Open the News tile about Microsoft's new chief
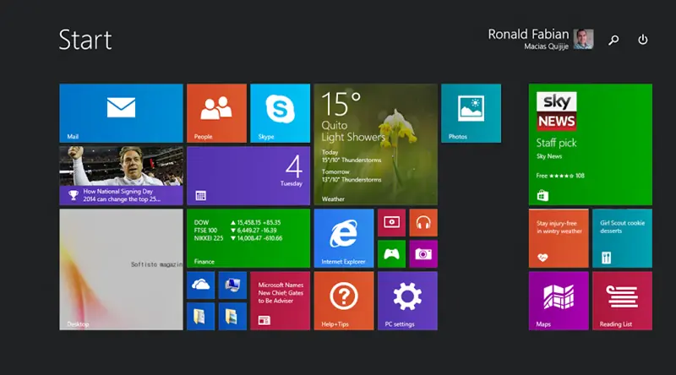Screen dimensions: 676x375 [281, 301]
